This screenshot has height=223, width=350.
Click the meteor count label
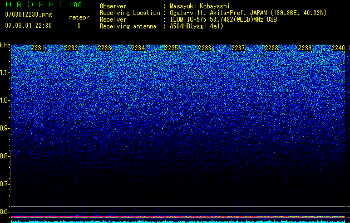click(x=79, y=17)
